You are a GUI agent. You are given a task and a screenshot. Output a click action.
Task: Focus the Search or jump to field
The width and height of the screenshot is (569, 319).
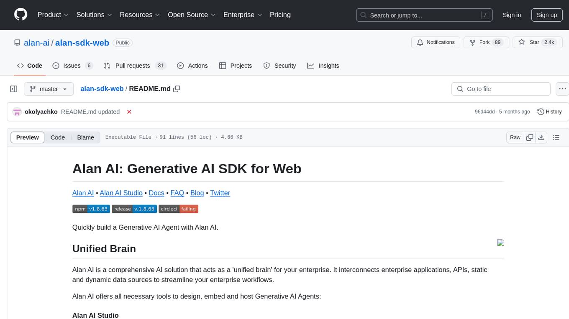(424, 15)
